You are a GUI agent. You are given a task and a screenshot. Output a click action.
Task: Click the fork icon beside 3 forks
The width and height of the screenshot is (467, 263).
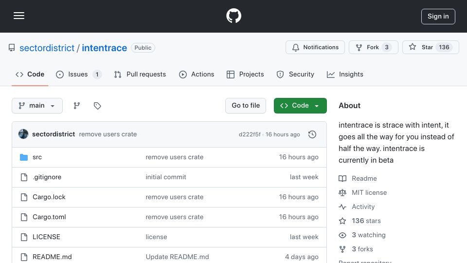342,249
